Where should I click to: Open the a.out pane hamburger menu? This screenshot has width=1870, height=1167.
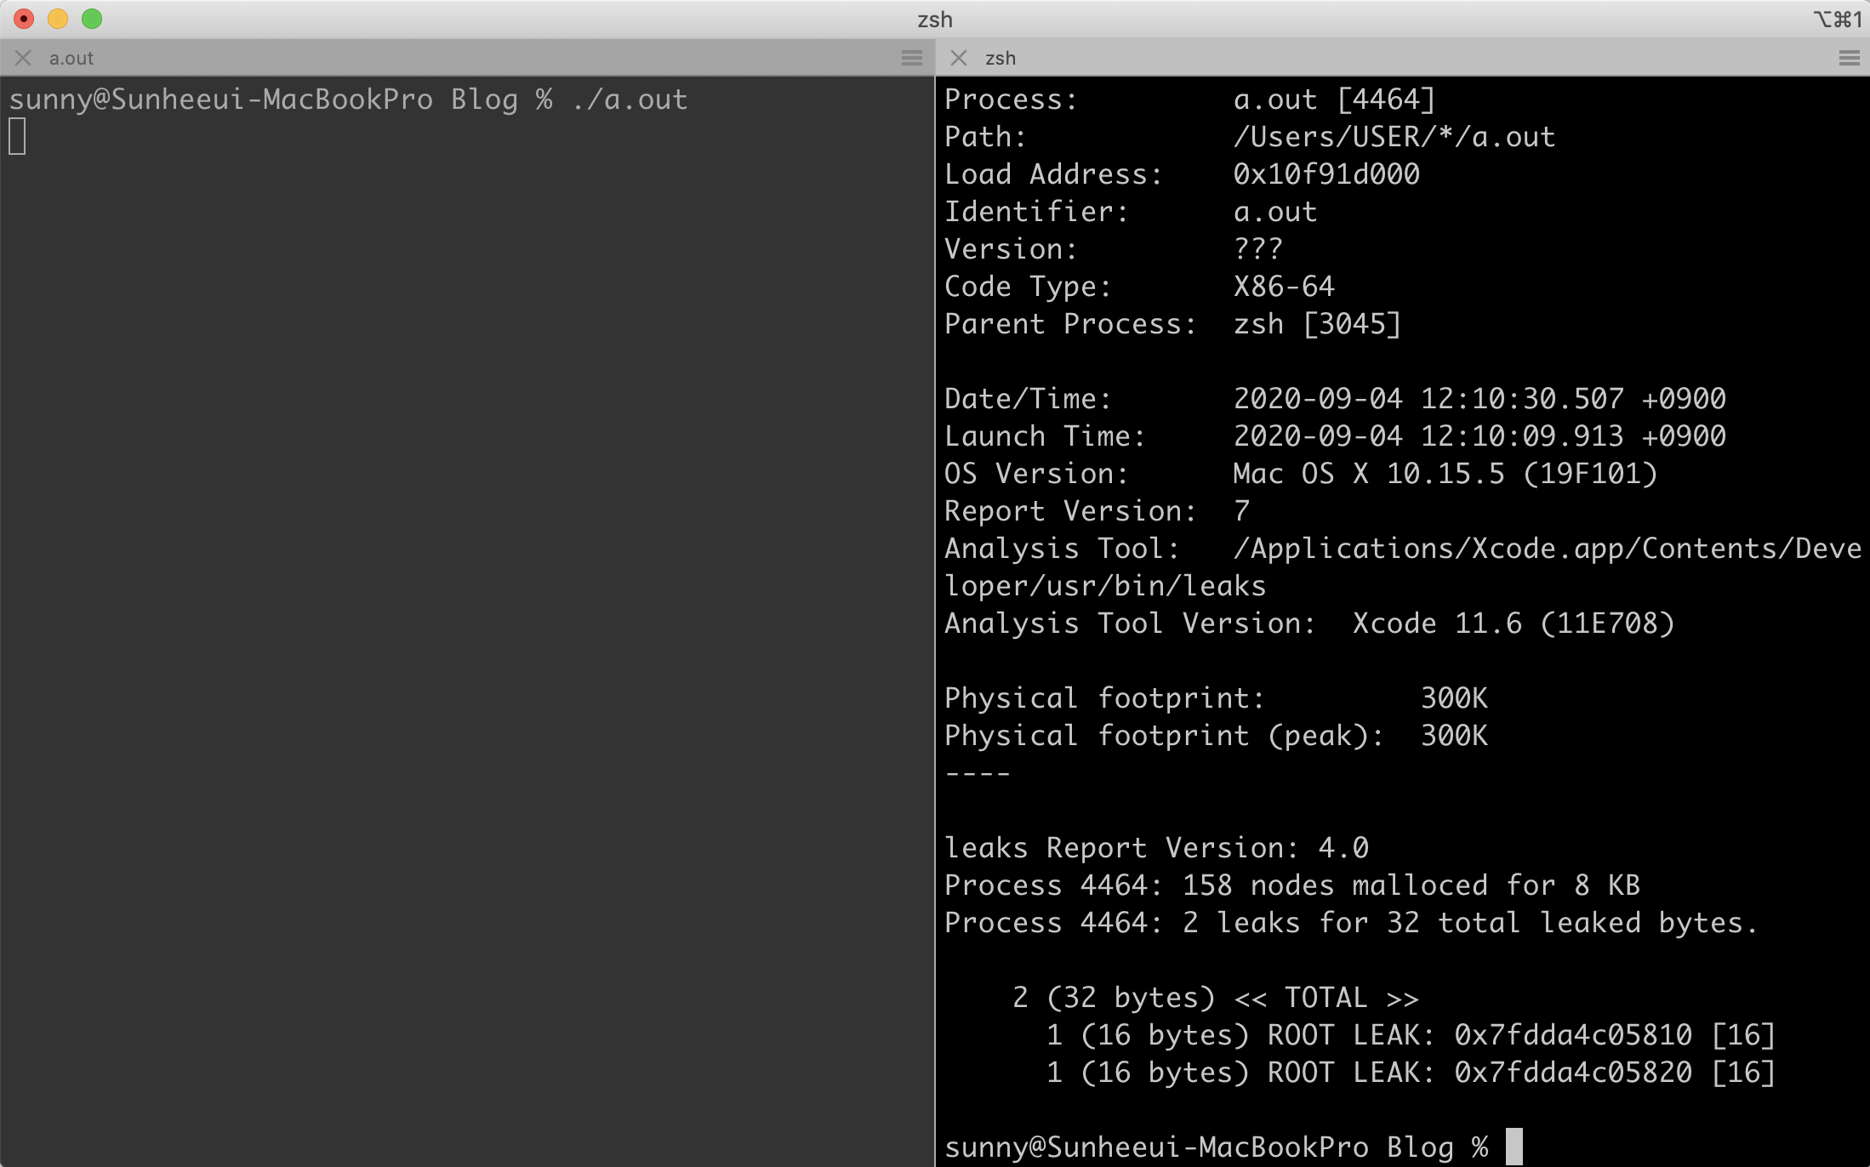pos(911,58)
